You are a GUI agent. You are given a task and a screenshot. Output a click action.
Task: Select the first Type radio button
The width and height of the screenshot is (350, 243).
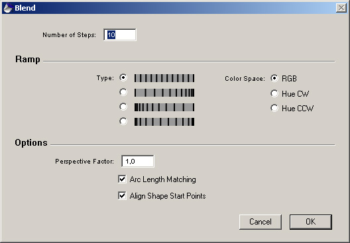(x=123, y=77)
